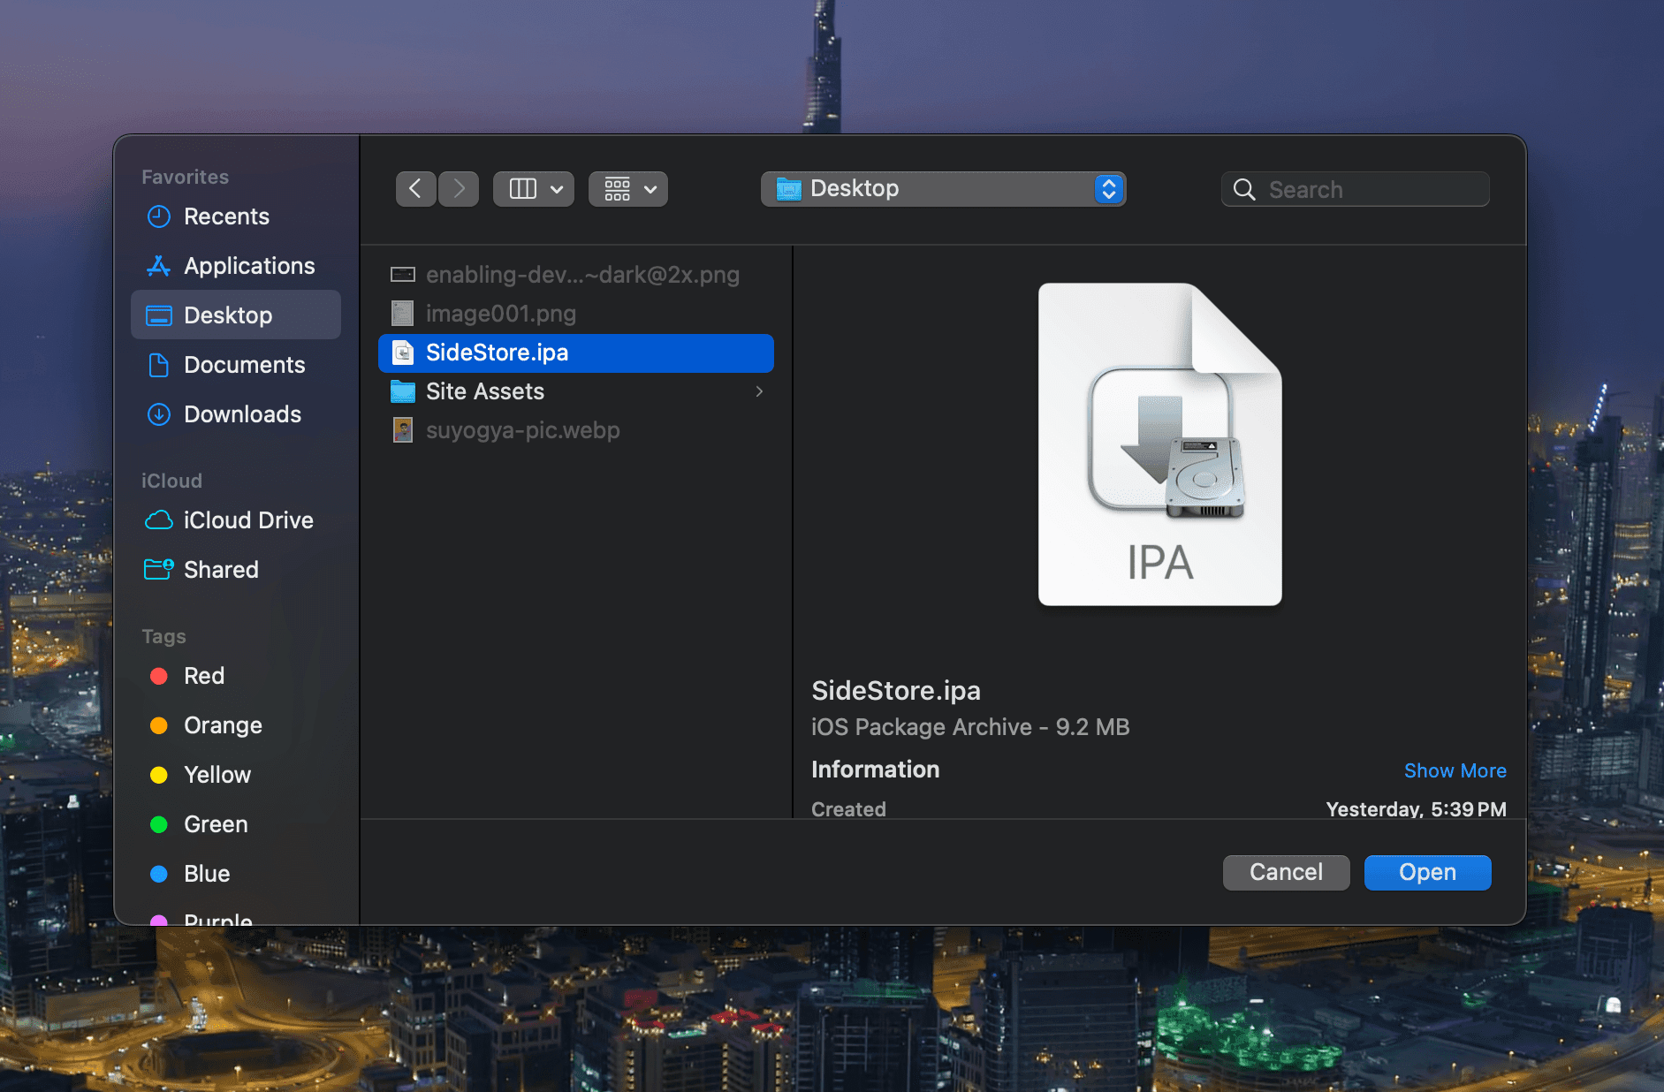Open the Documents folder from sidebar
Screen dimensions: 1664x1092
tap(245, 364)
